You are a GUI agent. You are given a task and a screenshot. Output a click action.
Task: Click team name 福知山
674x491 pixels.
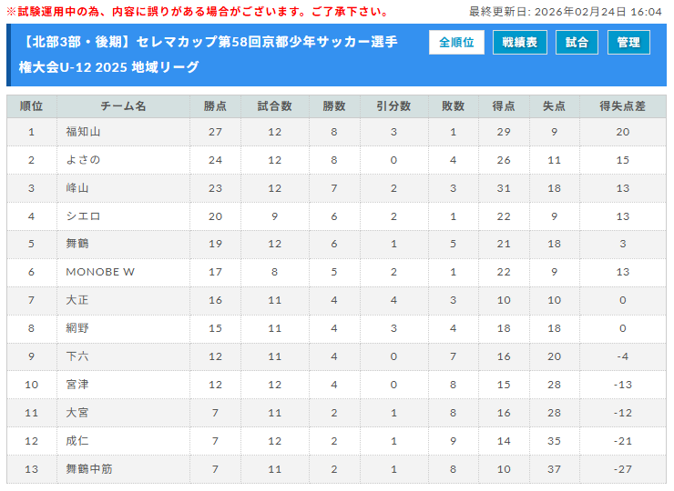coord(83,132)
